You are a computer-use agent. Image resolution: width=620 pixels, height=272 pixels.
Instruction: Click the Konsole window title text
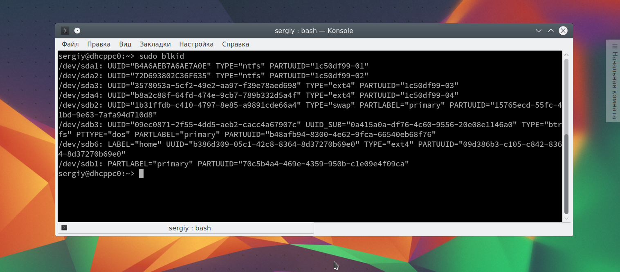(x=314, y=31)
